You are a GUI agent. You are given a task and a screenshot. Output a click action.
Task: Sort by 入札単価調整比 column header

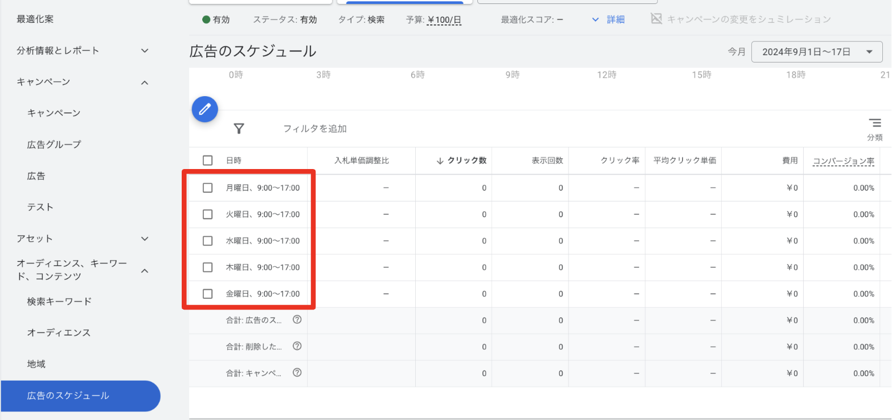(362, 160)
